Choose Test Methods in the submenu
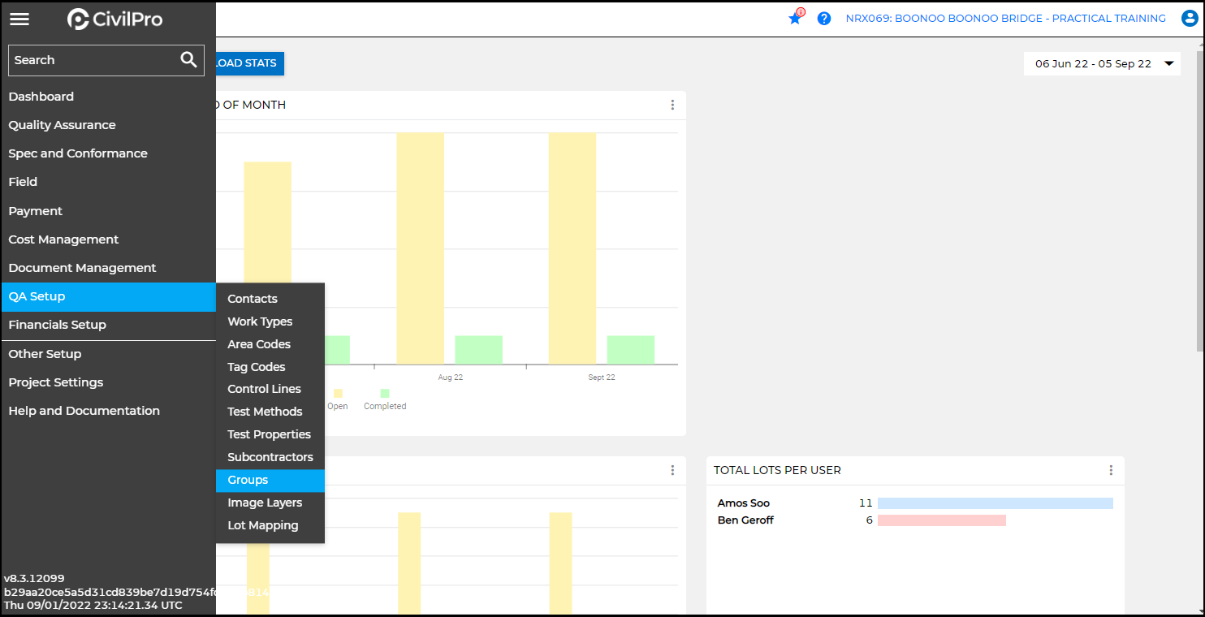 click(x=265, y=412)
